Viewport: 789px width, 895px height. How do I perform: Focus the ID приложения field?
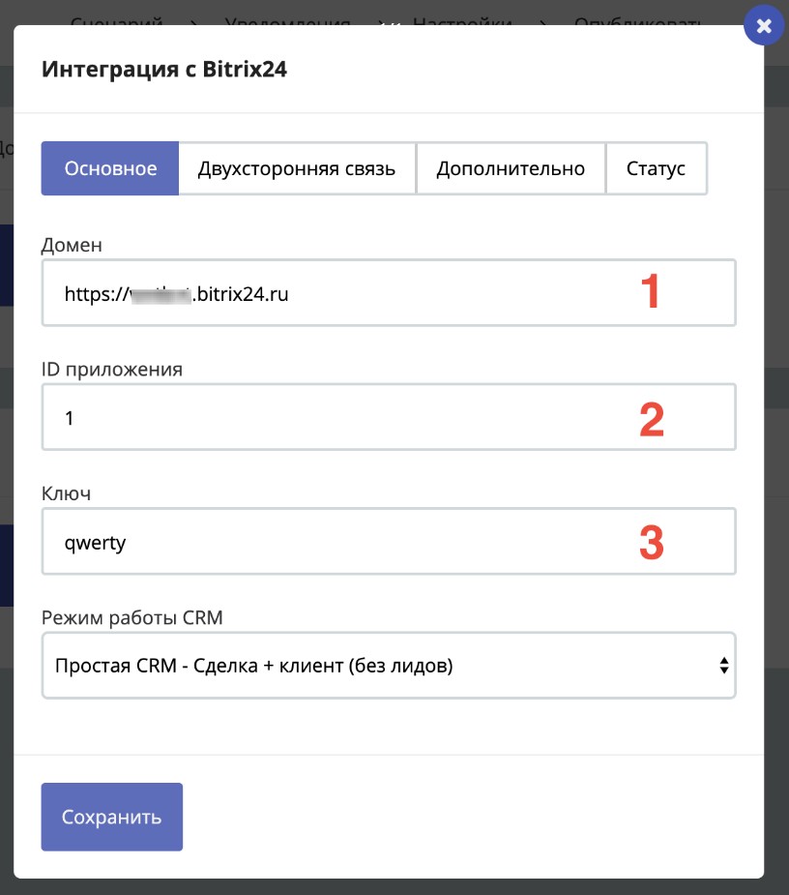(x=338, y=417)
